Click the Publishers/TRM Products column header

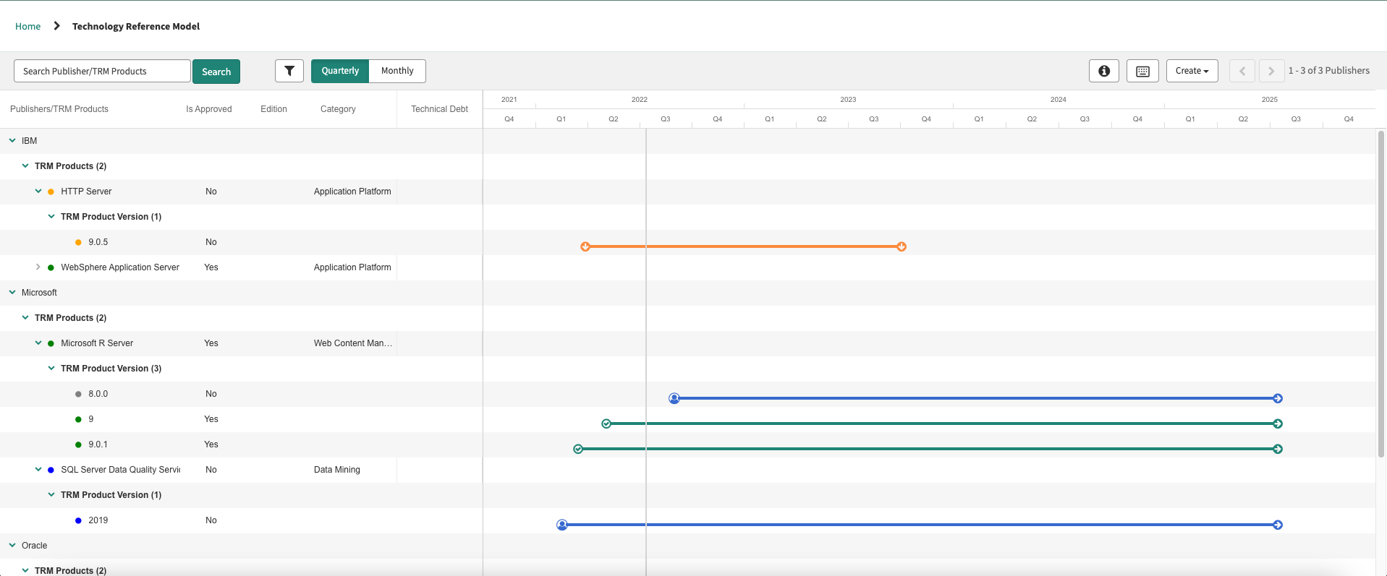59,109
